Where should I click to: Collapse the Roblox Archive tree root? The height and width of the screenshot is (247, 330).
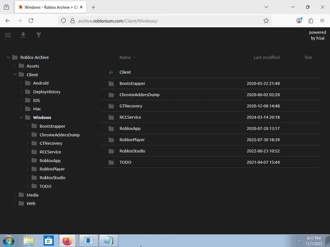tap(8, 57)
